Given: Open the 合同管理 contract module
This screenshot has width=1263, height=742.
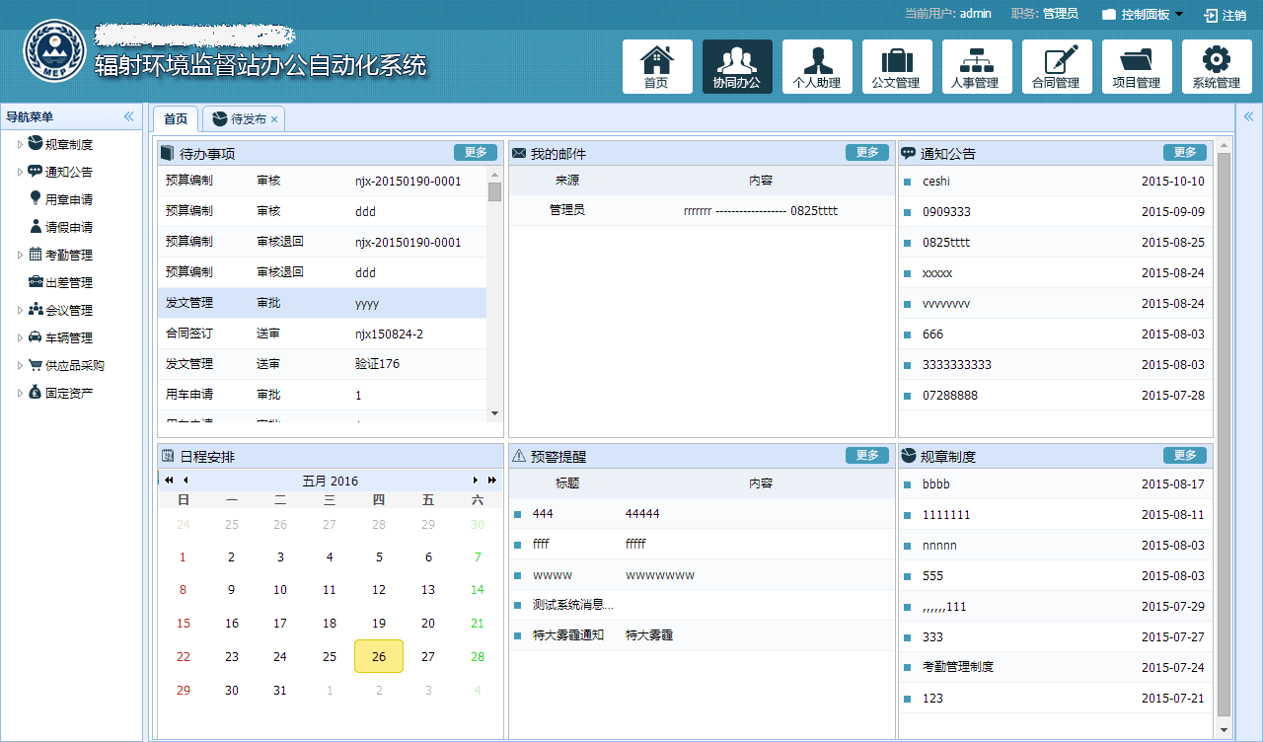Looking at the screenshot, I should [x=1057, y=67].
